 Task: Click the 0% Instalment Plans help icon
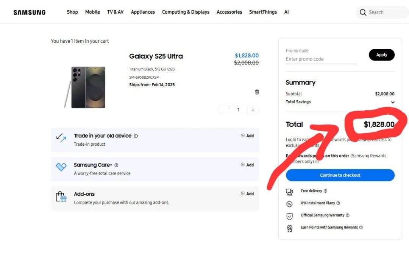click(338, 203)
